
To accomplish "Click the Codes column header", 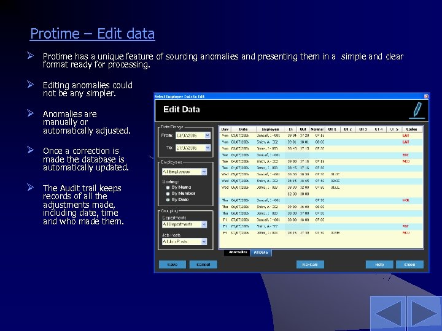I will click(411, 129).
